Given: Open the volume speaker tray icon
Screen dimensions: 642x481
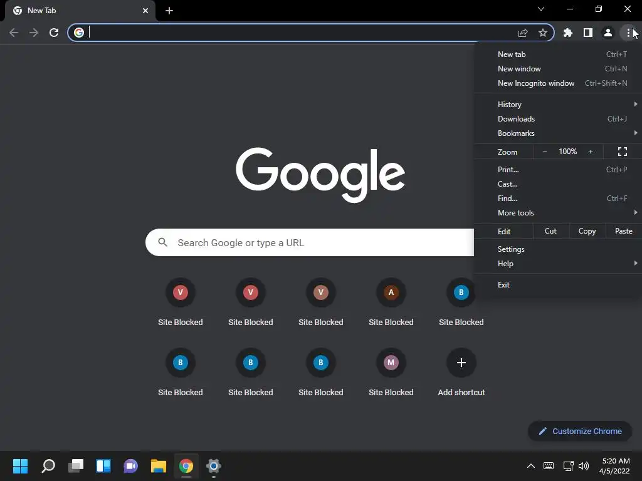Looking at the screenshot, I should click(584, 466).
